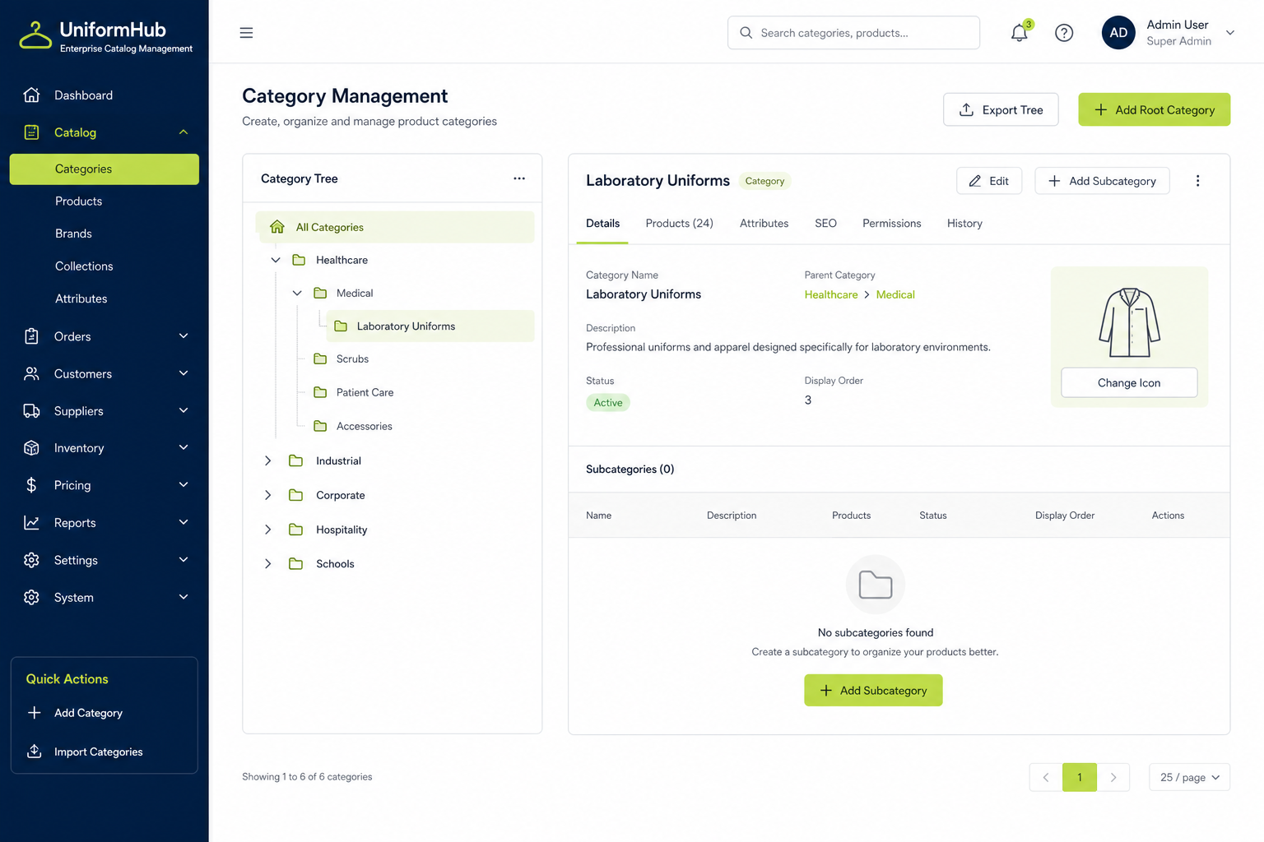Open the 25 / page dropdown
Viewport: 1264px width, 842px height.
(1189, 777)
